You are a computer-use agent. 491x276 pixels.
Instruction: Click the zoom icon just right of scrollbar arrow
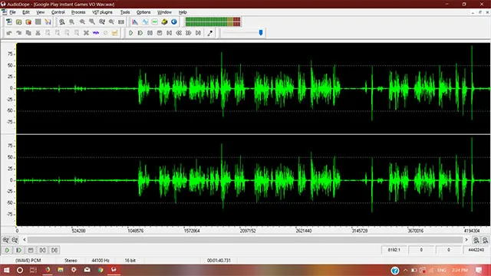476,240
